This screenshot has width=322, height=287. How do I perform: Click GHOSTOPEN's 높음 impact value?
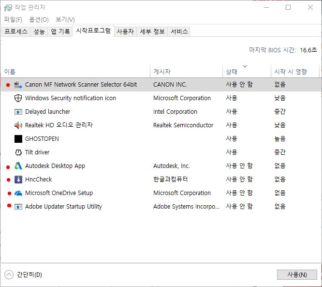point(280,139)
